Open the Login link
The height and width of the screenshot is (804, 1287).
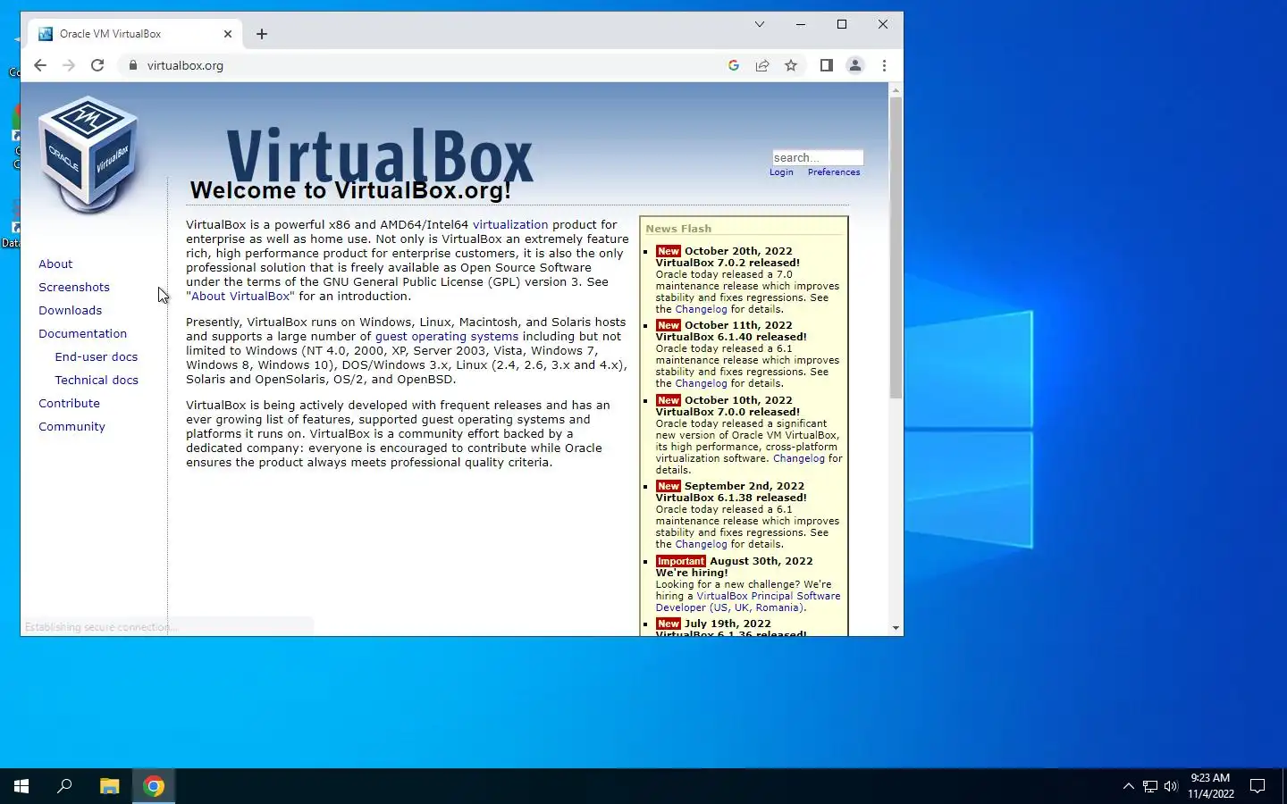coord(781,172)
